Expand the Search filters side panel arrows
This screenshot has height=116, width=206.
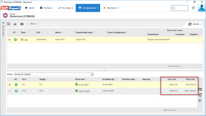coord(3,23)
